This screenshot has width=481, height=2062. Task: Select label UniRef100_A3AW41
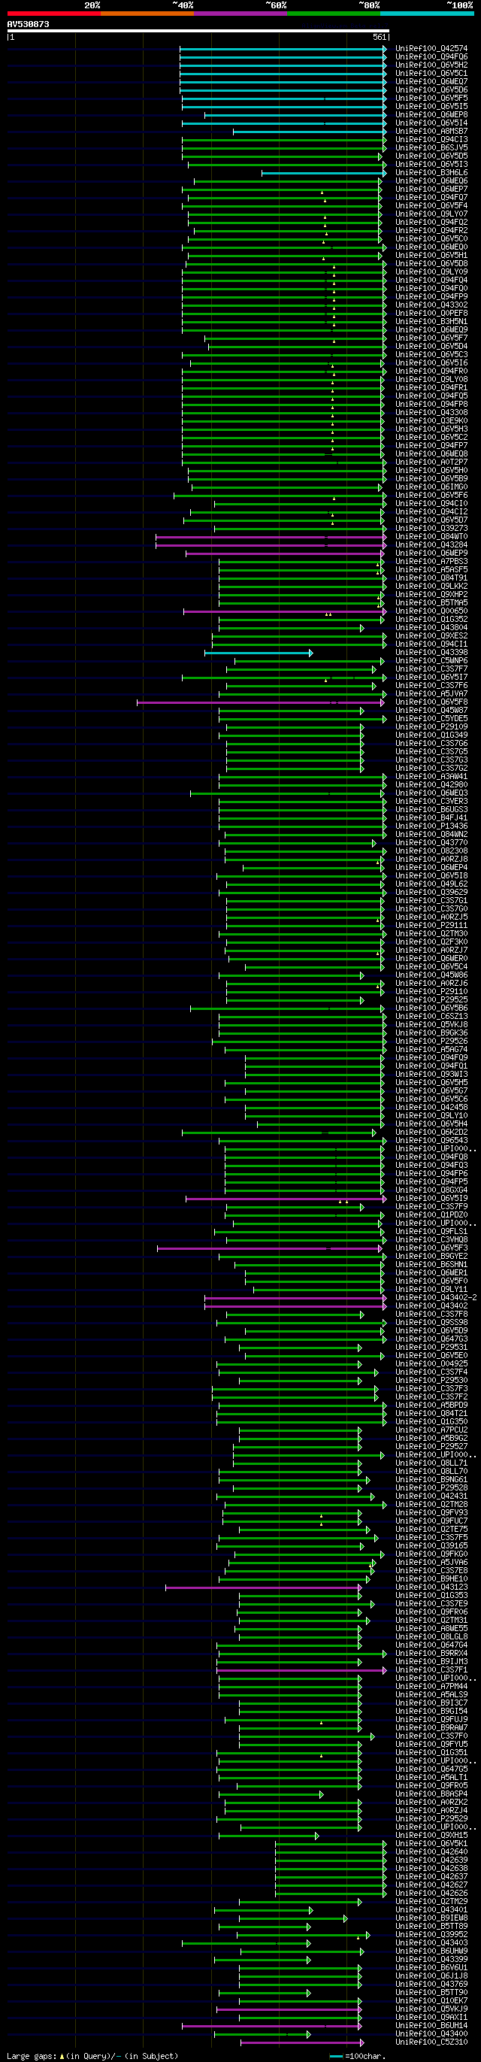click(x=431, y=777)
